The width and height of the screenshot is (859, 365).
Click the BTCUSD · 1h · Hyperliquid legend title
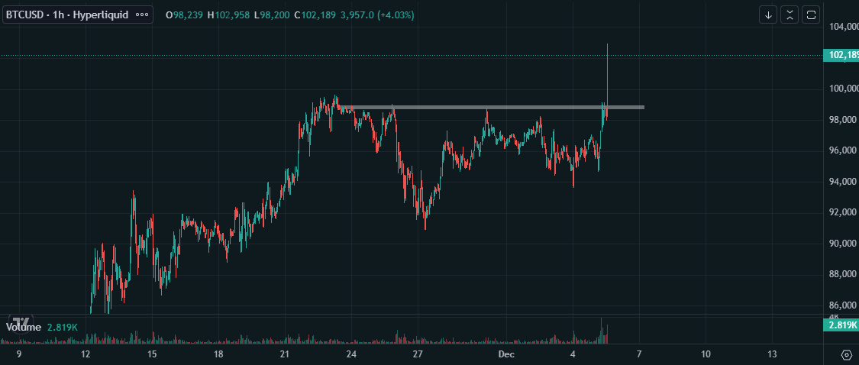(67, 15)
